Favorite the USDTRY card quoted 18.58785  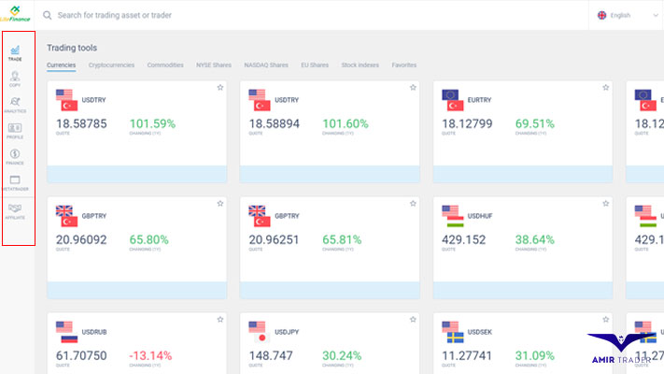[x=220, y=87]
